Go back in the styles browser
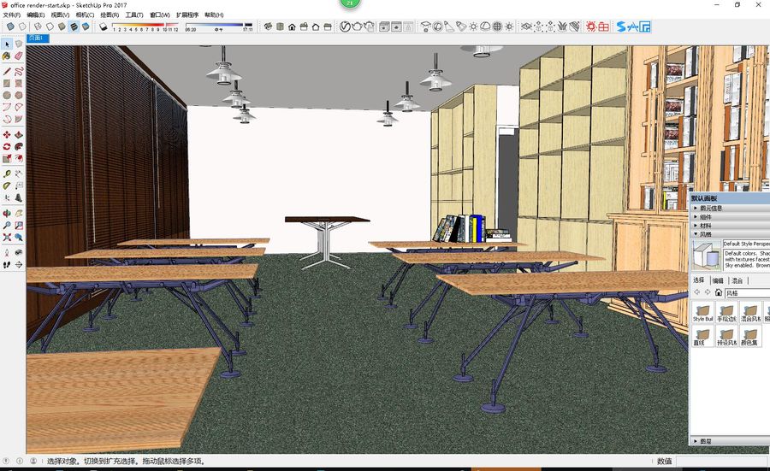This screenshot has height=471, width=770. coord(696,292)
